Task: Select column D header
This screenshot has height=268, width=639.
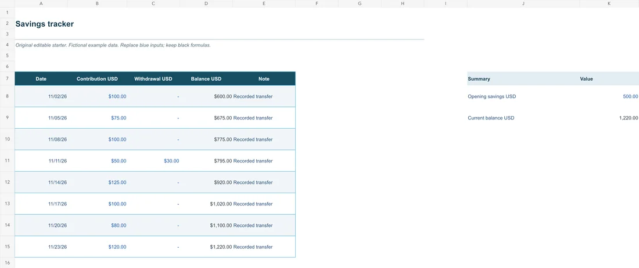Action: coord(206,3)
